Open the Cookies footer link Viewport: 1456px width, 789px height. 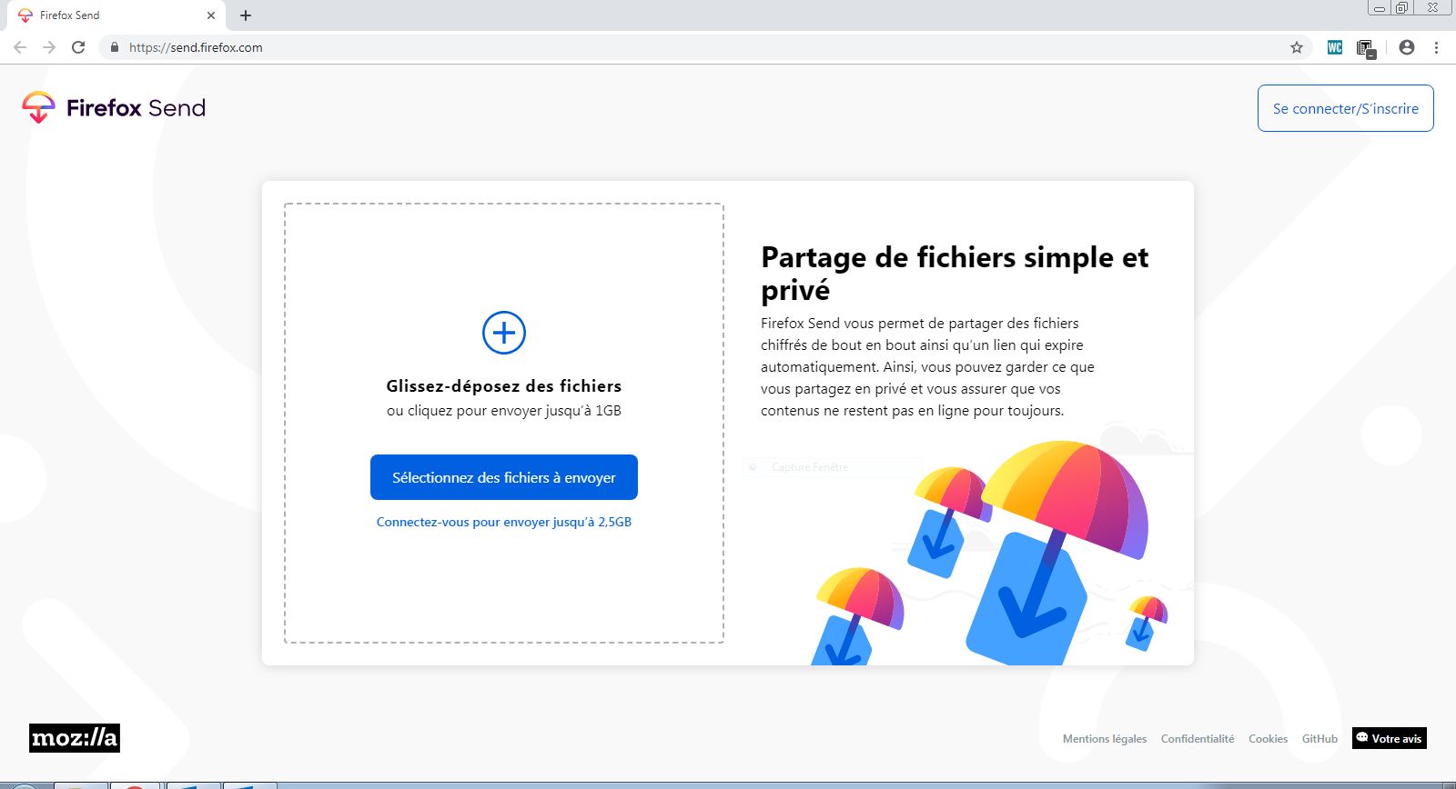point(1268,739)
